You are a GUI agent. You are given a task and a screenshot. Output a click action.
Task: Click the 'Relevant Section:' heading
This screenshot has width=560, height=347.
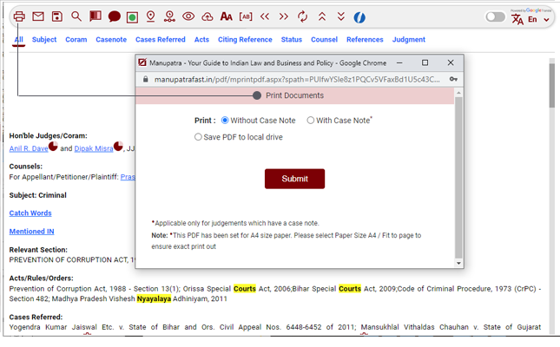click(x=38, y=250)
